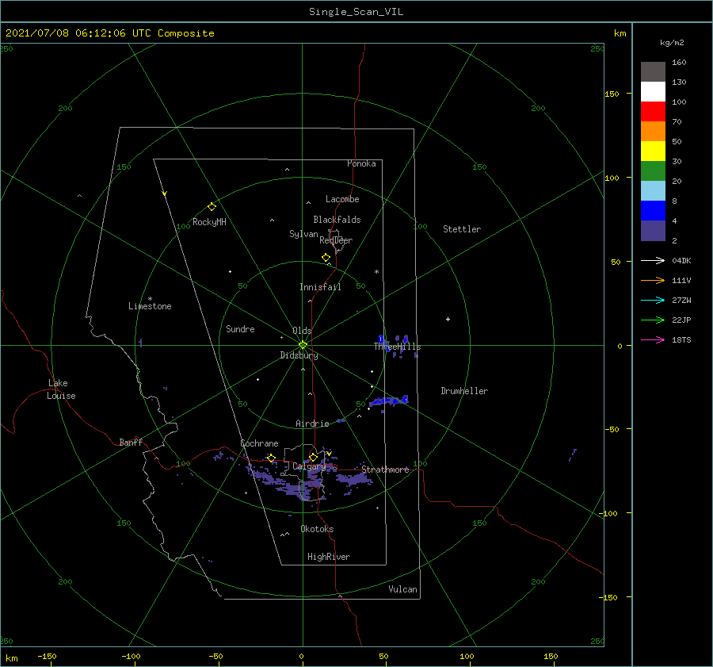The height and width of the screenshot is (667, 713).
Task: Click the Blackfalds town label
Action: tap(337, 220)
